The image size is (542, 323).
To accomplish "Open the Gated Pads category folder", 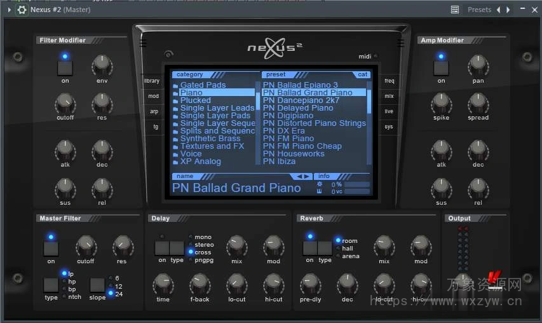I will (203, 85).
